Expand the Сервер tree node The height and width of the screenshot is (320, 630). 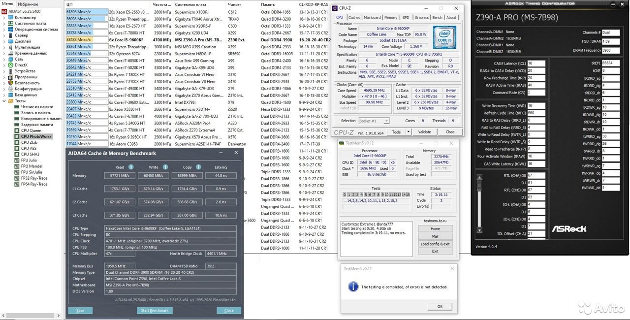4,35
